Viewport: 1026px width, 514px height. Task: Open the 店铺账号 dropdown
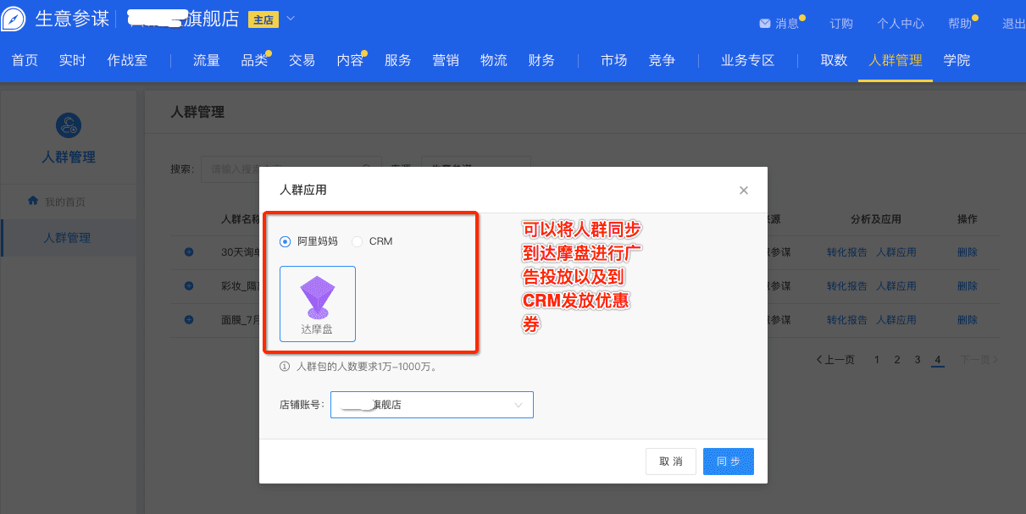432,405
